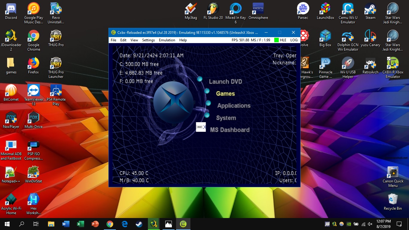Select the Revo Uninstaller desktop icon
The image size is (409, 230).
coord(56,13)
